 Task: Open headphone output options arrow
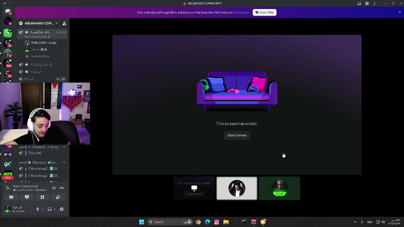pyautogui.click(x=55, y=209)
